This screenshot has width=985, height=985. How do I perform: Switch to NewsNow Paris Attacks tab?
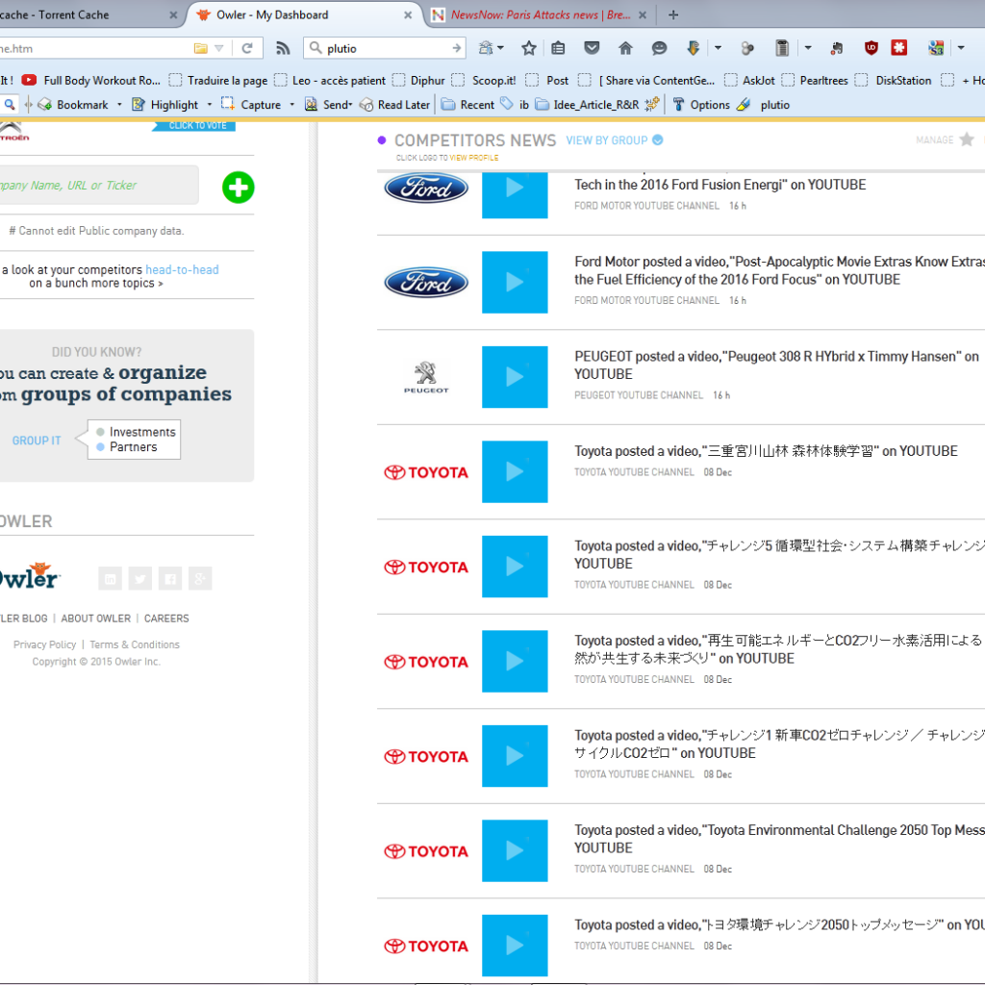click(541, 15)
